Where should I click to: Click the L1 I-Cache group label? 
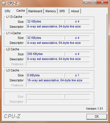[x=14, y=33]
